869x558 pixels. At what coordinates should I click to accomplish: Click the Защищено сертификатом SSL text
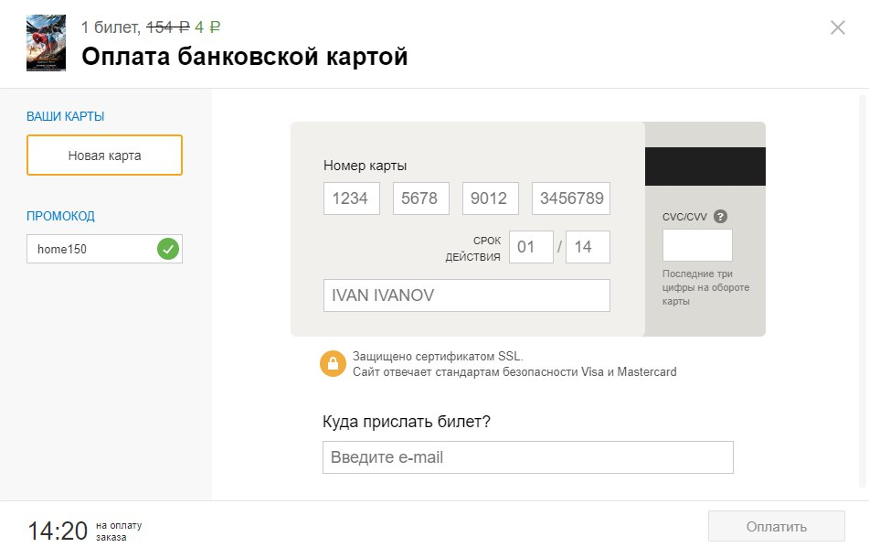coord(438,357)
